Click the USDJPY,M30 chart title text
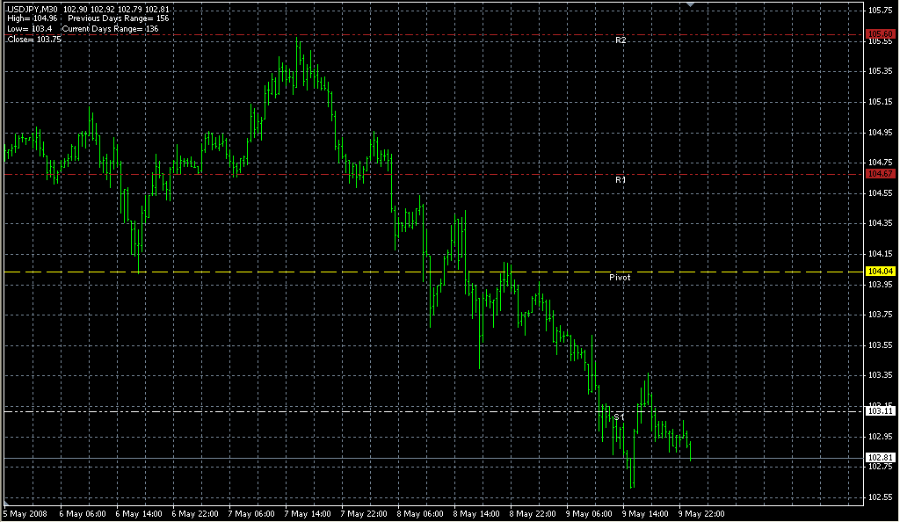The image size is (900, 522). coord(33,10)
